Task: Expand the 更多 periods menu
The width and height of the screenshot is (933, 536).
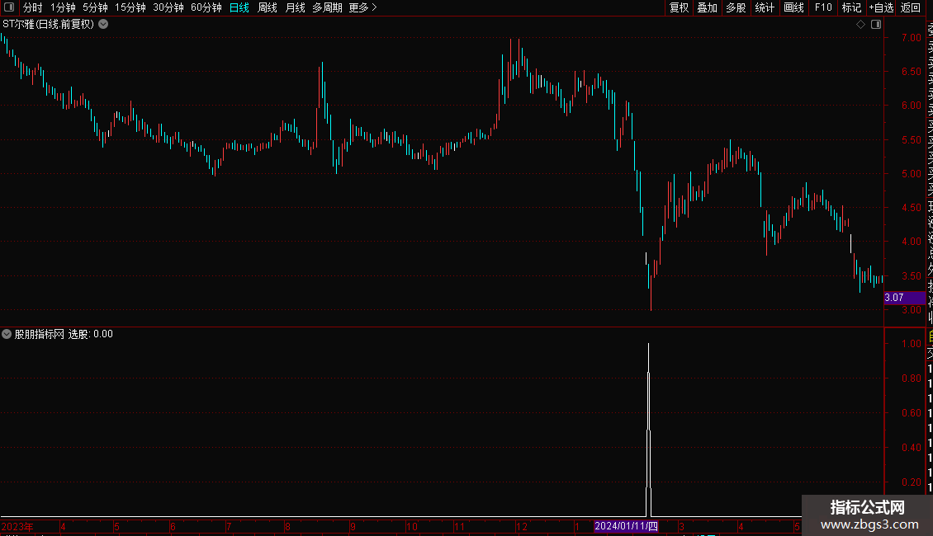Action: coord(363,7)
